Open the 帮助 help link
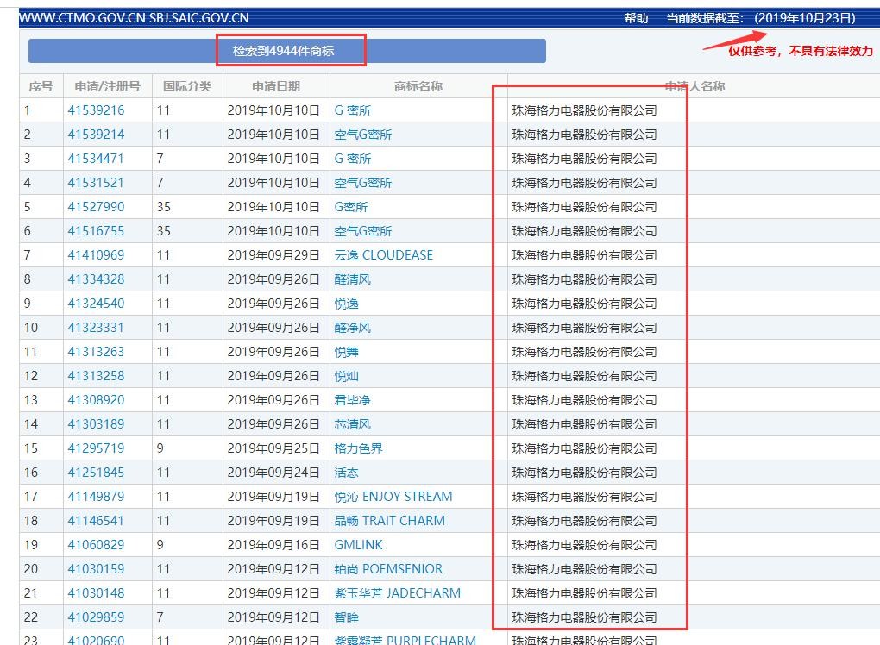880x645 pixels. point(636,18)
